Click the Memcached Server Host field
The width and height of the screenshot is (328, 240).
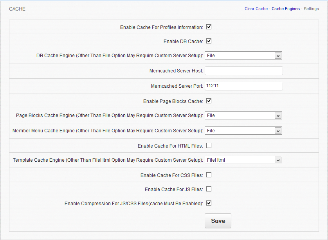point(243,71)
